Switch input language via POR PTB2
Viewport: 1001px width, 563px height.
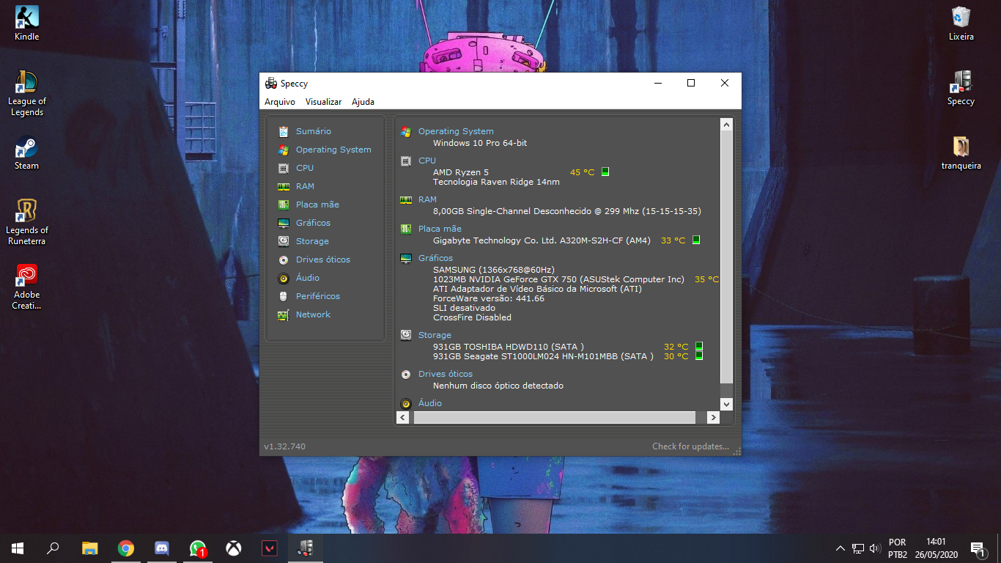pos(898,548)
